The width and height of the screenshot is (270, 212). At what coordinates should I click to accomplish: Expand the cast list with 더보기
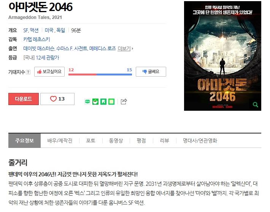[125, 49]
